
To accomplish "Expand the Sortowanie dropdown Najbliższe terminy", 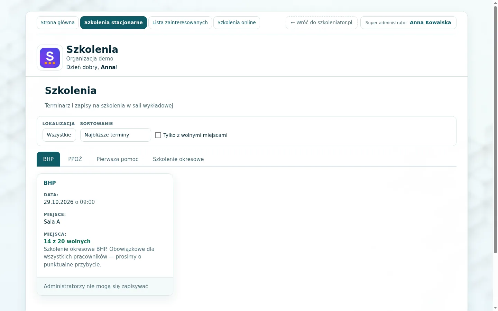I will click(x=116, y=135).
